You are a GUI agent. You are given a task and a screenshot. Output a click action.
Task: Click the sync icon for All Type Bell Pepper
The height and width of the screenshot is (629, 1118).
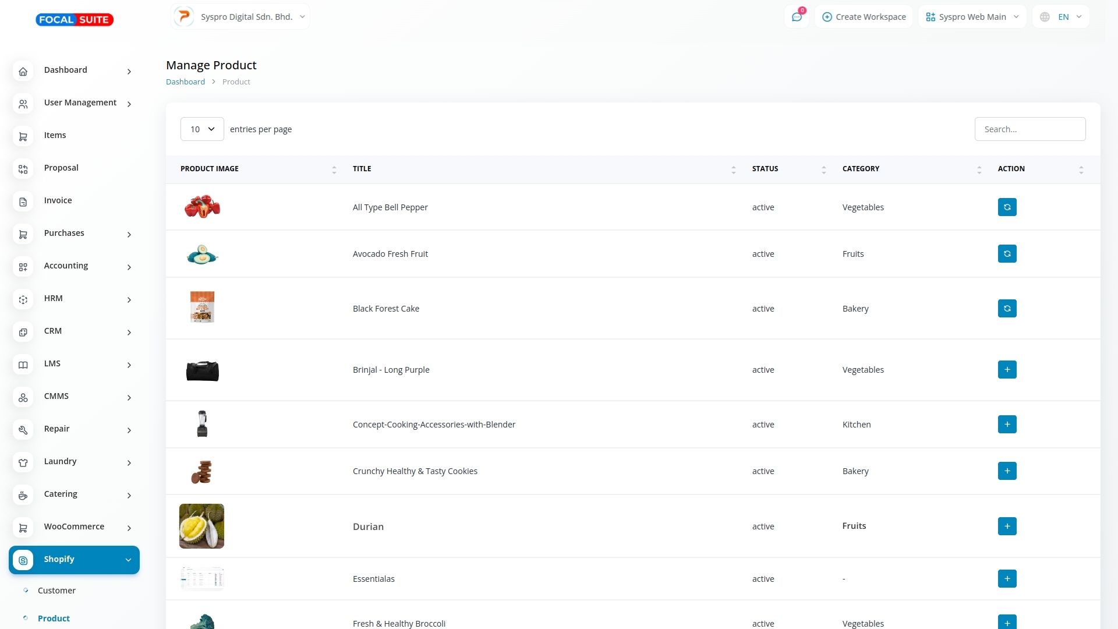(x=1007, y=207)
